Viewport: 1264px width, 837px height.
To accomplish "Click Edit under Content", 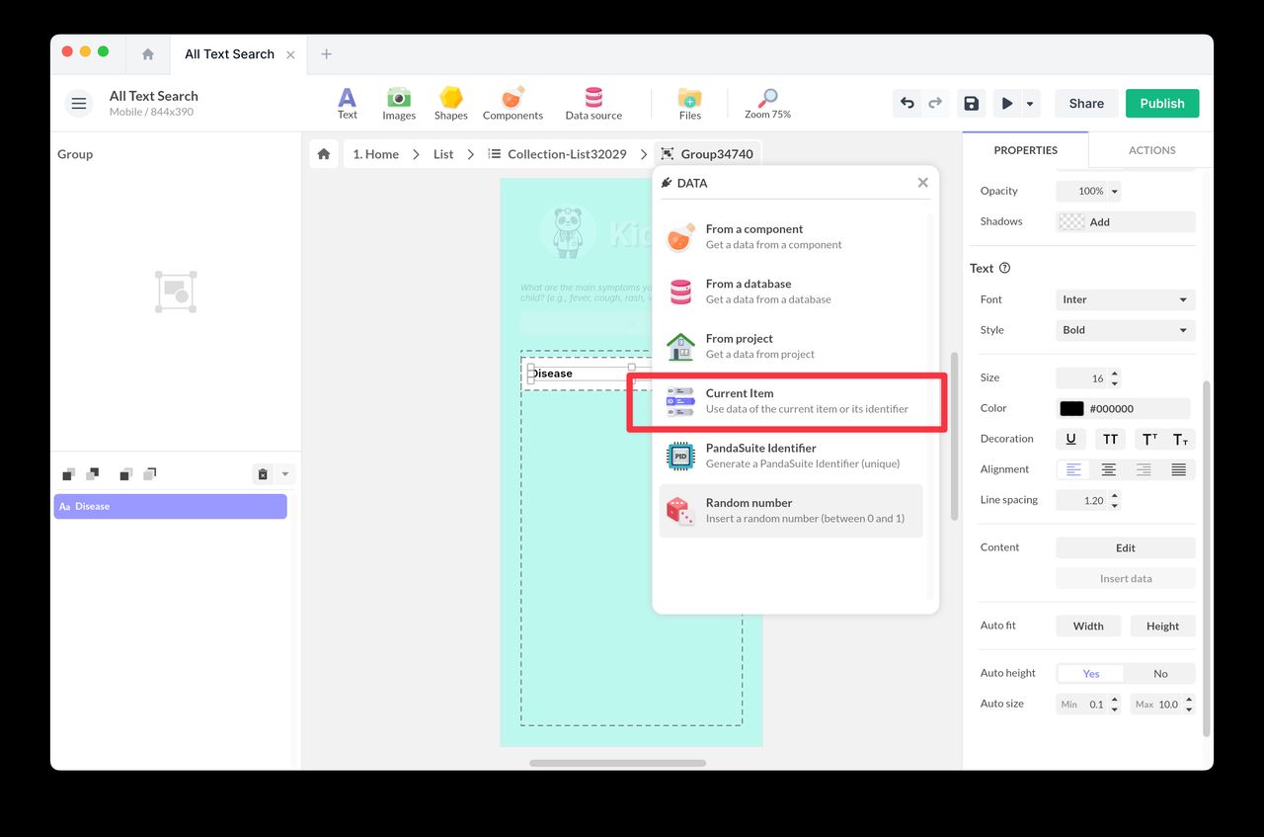I will point(1125,547).
